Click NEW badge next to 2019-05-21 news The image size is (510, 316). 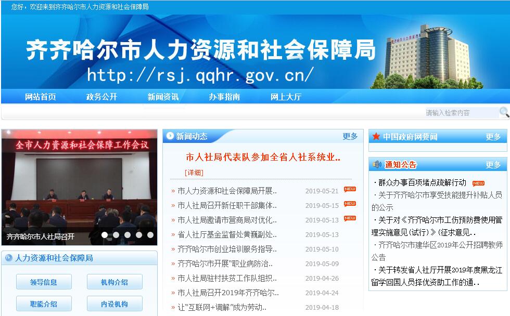[x=350, y=189]
